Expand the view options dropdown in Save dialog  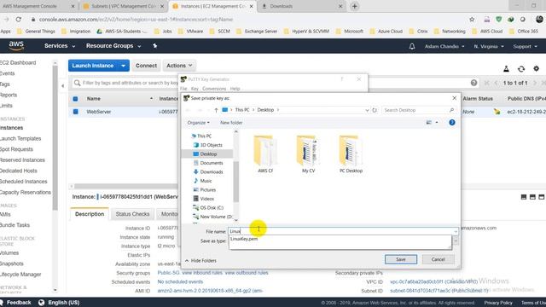[437, 123]
